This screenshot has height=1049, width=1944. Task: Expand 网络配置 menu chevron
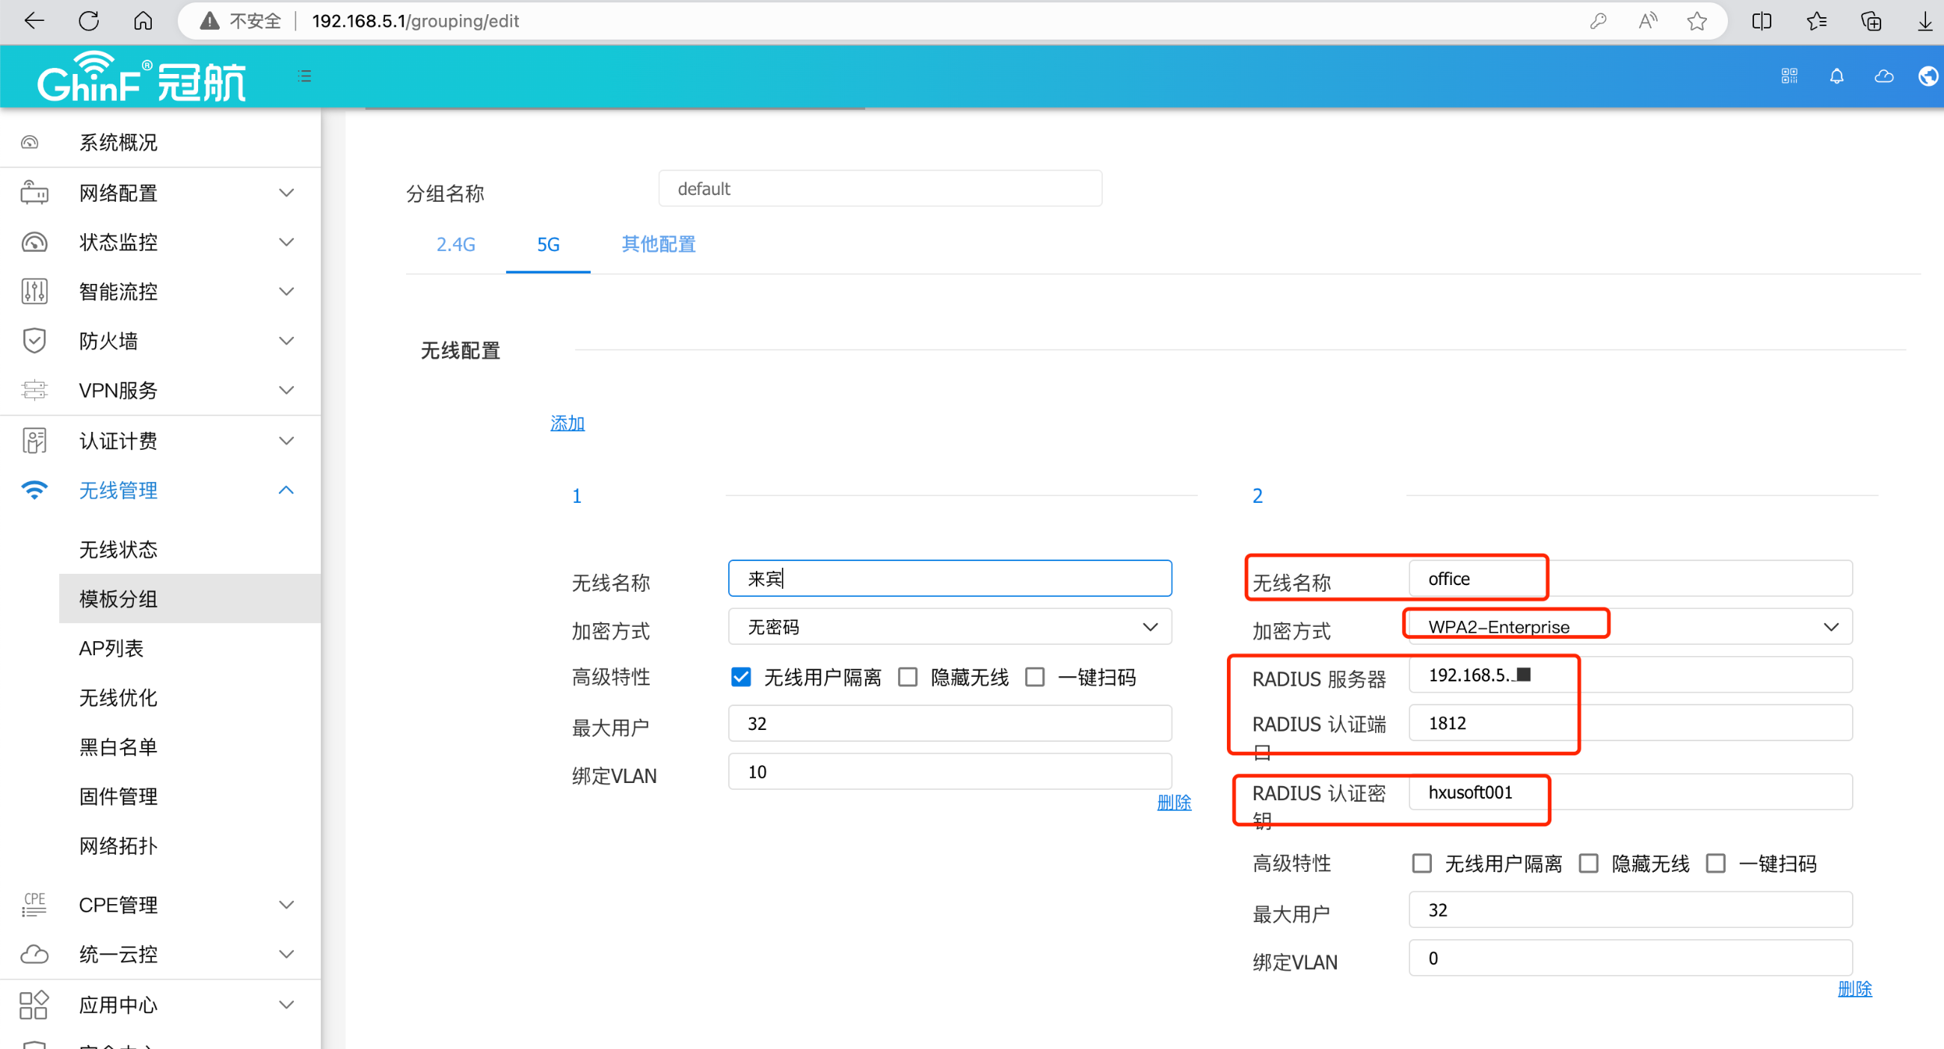[286, 192]
